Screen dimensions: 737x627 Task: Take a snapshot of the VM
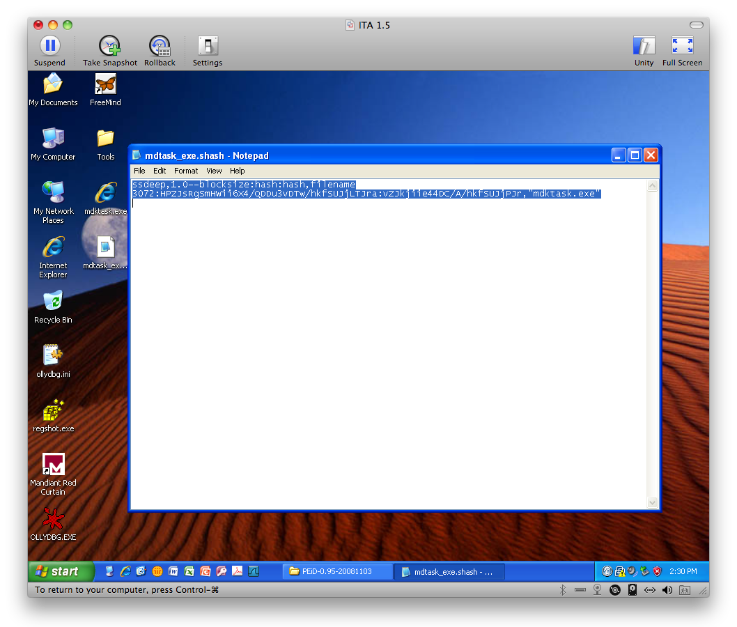[109, 47]
